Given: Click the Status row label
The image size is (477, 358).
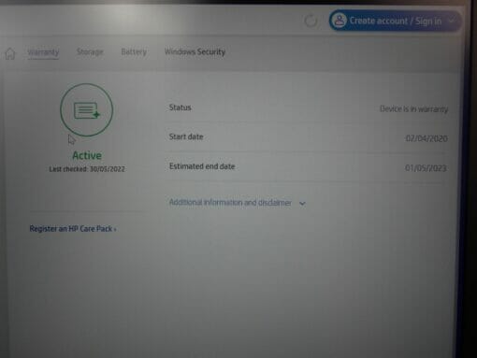Looking at the screenshot, I should tap(180, 107).
